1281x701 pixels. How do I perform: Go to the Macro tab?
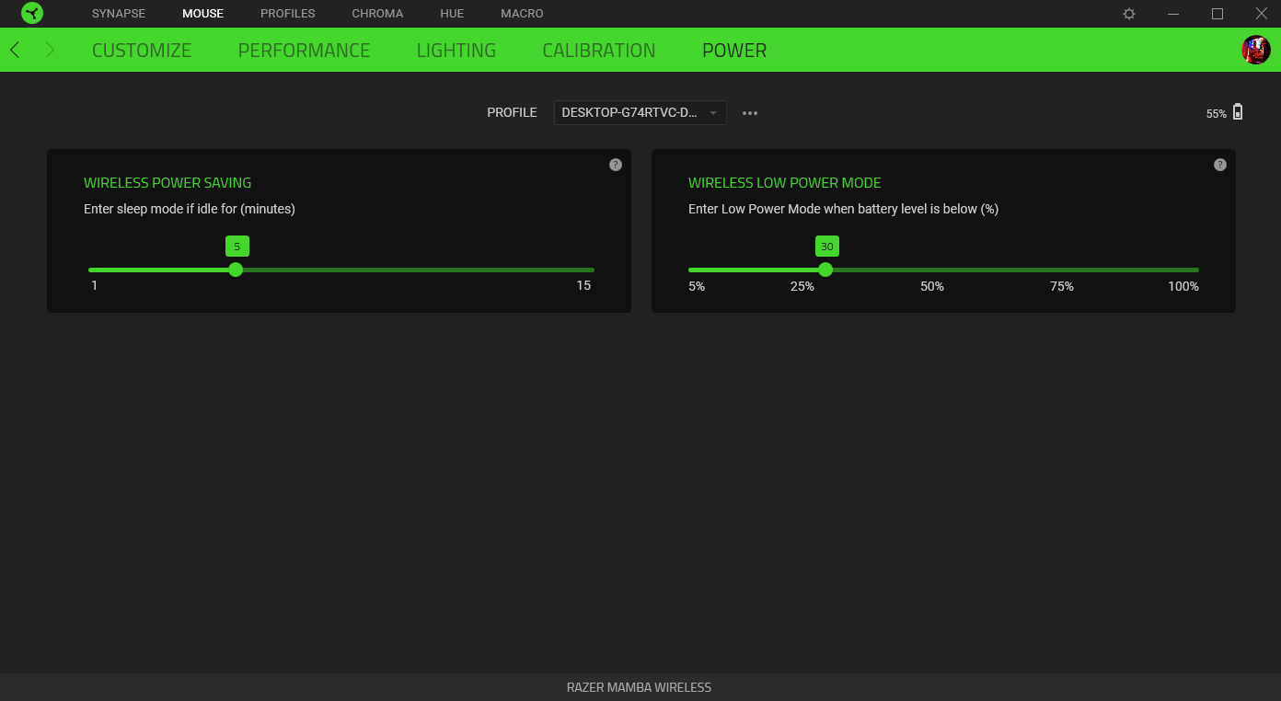(522, 14)
